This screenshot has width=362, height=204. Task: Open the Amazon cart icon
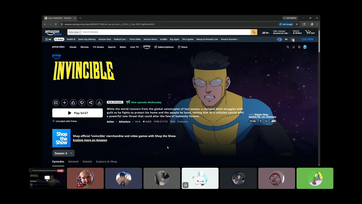tap(310, 32)
